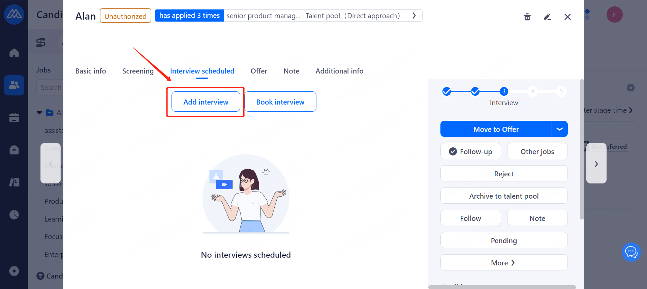Click the app logo at top left
The height and width of the screenshot is (289, 647).
(14, 14)
